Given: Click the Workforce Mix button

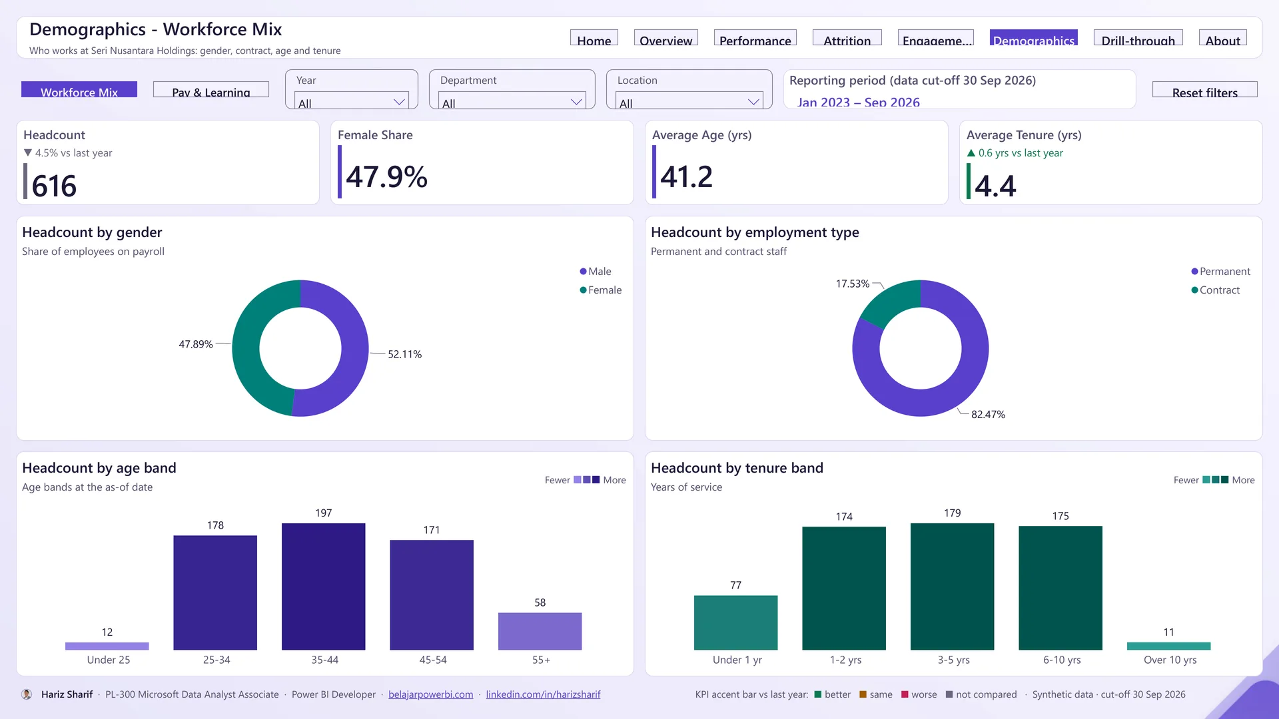Looking at the screenshot, I should (x=79, y=90).
